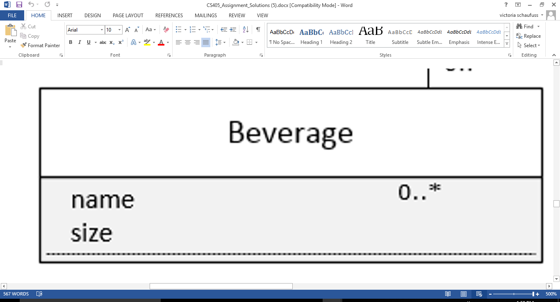Increase paragraph indent

pyautogui.click(x=233, y=30)
